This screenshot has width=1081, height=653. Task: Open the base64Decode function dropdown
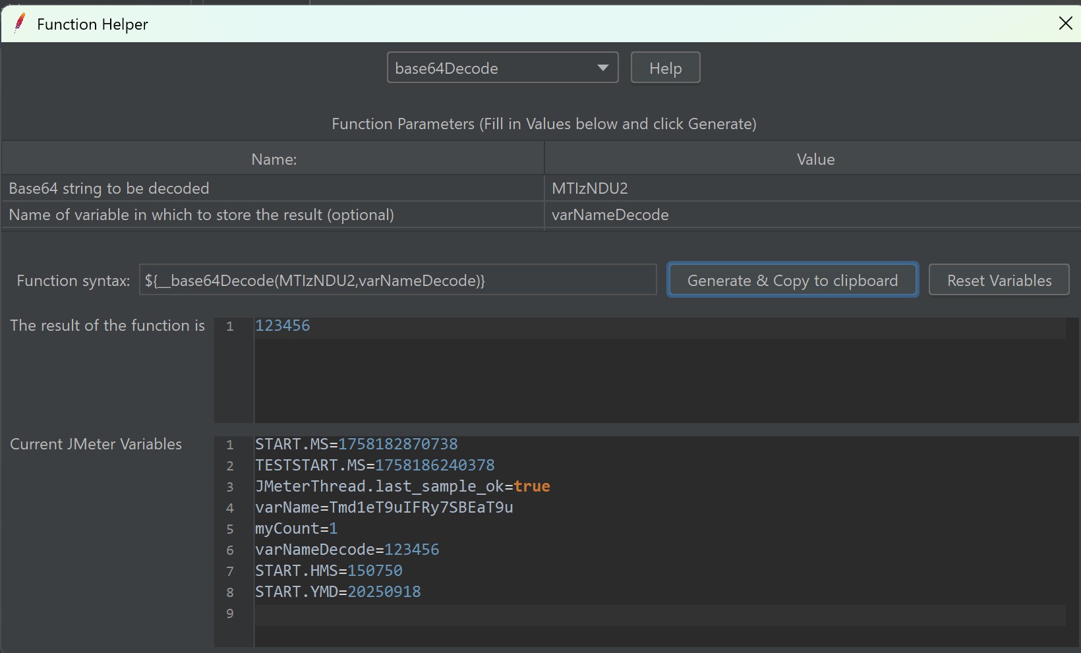pyautogui.click(x=502, y=68)
